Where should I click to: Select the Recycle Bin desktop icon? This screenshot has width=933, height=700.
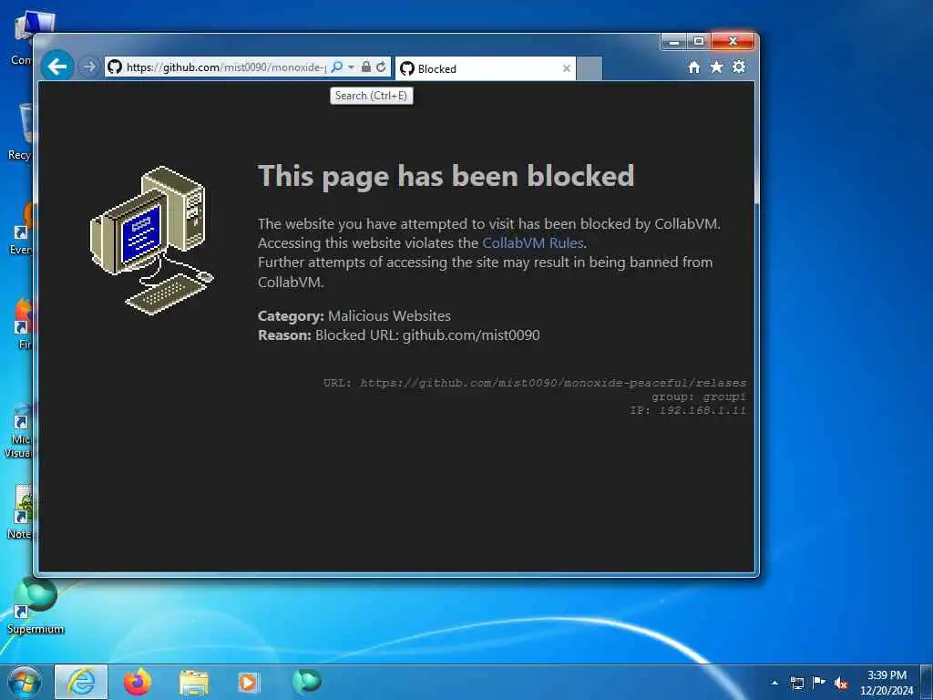(20, 132)
